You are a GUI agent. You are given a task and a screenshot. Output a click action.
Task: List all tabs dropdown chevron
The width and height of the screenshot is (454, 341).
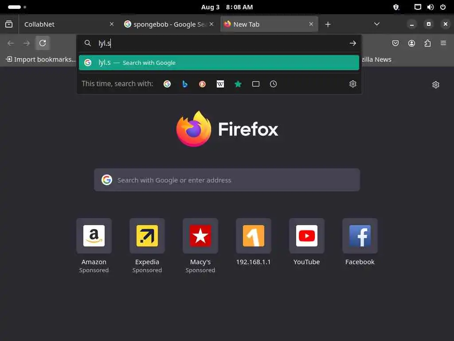tap(377, 24)
